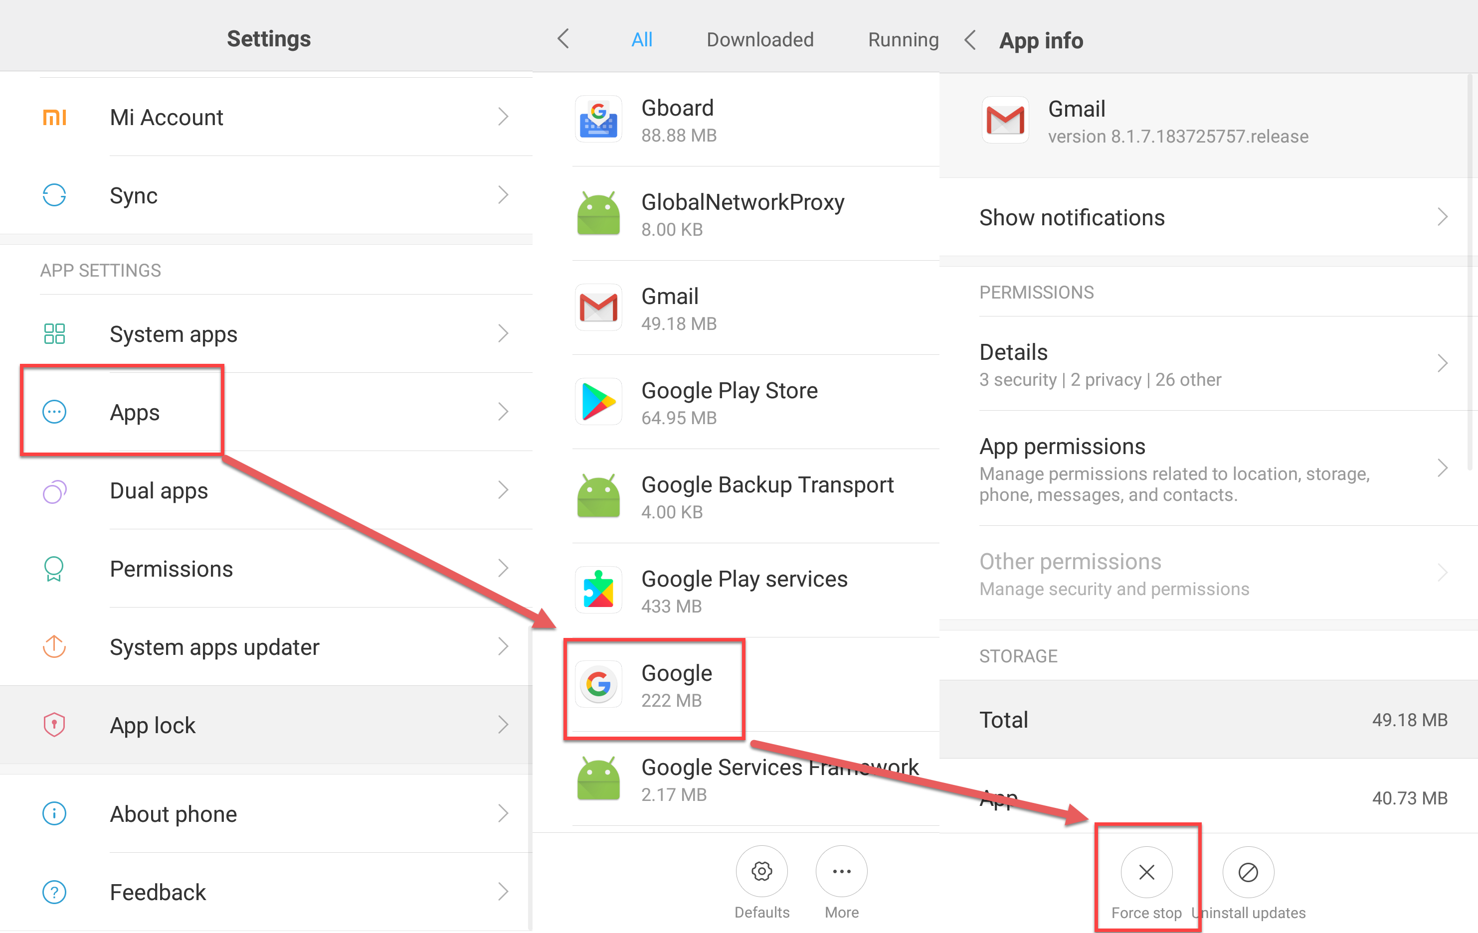Tap the System apps updater upload icon

[55, 646]
